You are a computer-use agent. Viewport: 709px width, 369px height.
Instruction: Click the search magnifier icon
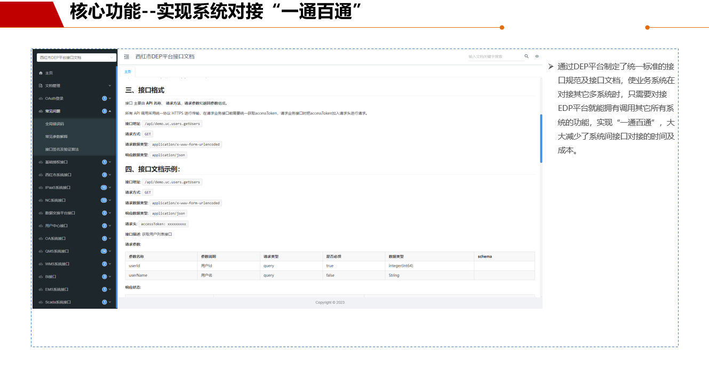526,57
